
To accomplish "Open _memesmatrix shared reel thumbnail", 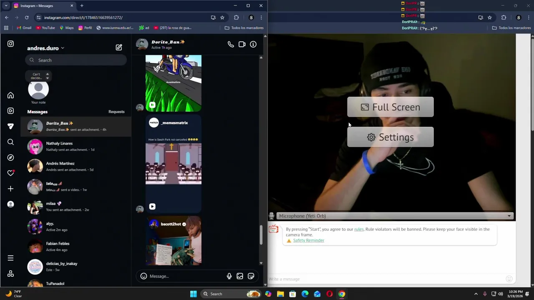I will click(x=174, y=164).
